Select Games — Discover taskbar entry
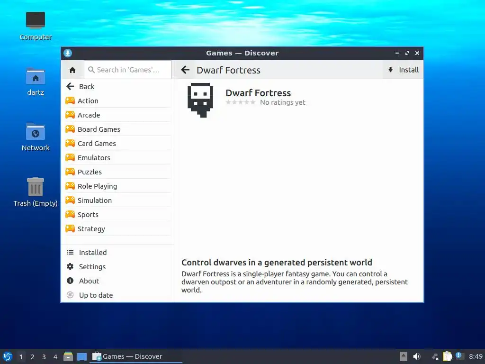485x364 pixels. tap(136, 356)
